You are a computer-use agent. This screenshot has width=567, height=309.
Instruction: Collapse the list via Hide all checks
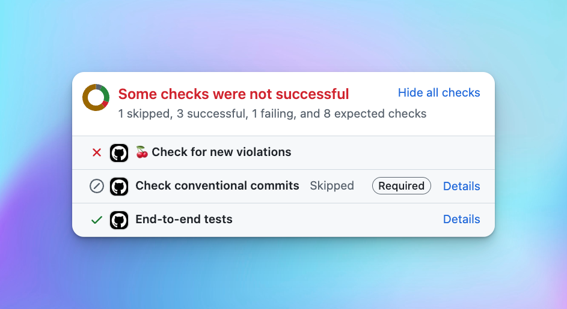coord(439,92)
